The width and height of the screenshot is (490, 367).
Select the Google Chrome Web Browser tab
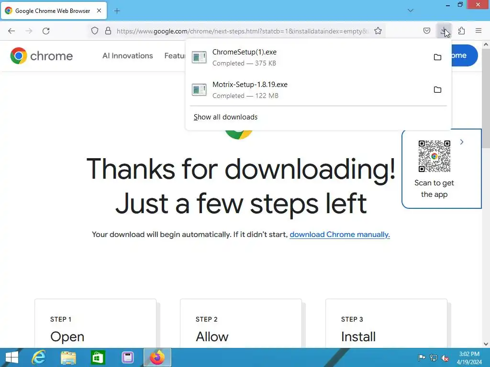click(54, 11)
